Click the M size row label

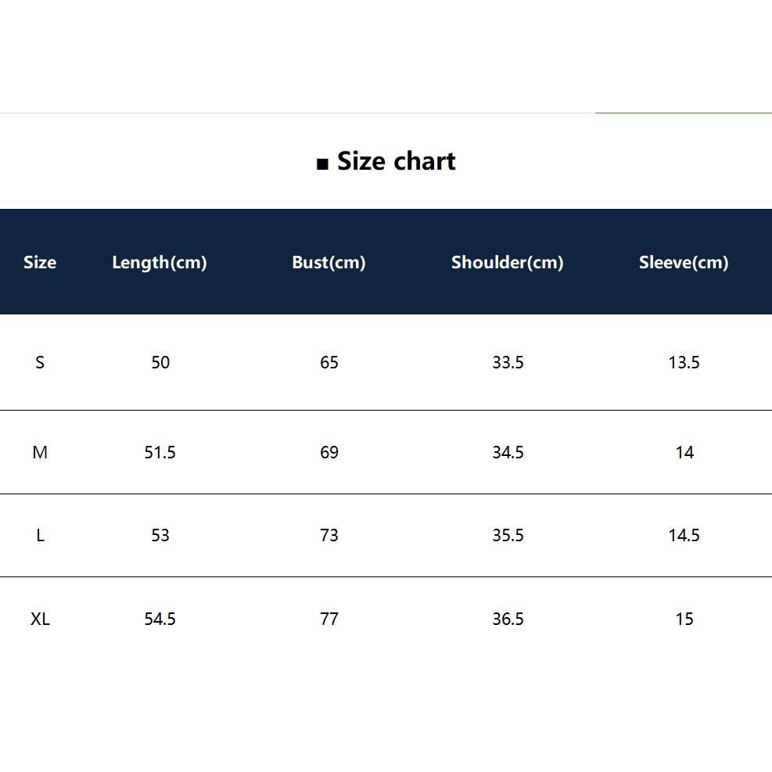(x=40, y=452)
